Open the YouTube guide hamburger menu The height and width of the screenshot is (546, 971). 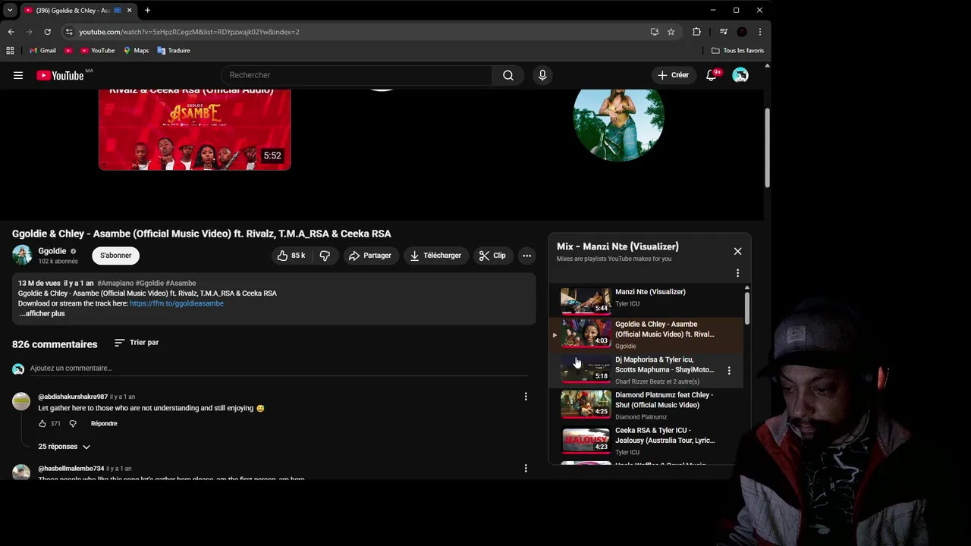pos(18,75)
